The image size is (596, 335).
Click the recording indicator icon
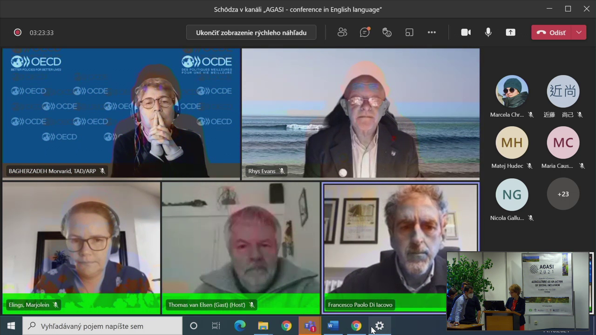point(18,33)
